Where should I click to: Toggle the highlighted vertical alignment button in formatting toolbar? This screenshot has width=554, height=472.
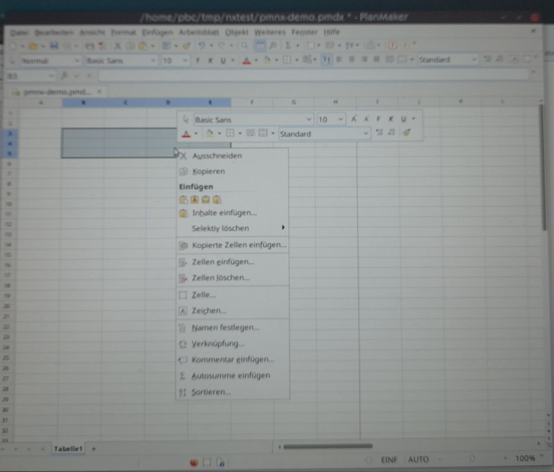click(x=327, y=60)
